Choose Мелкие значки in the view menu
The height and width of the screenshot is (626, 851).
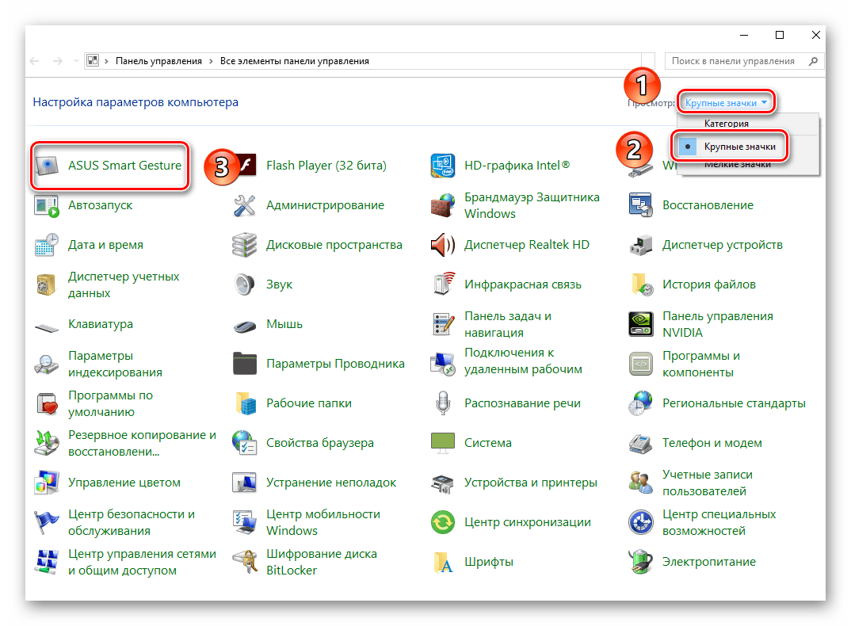(x=737, y=165)
